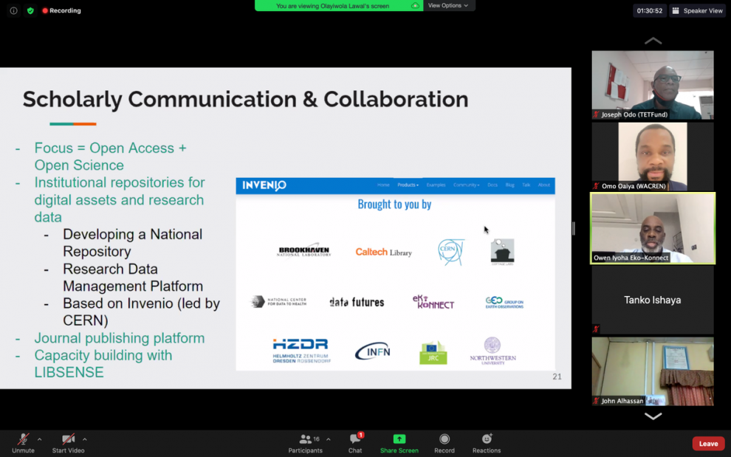Viewport: 731px width, 457px height.
Task: Unmute the microphone
Action: pyautogui.click(x=23, y=439)
